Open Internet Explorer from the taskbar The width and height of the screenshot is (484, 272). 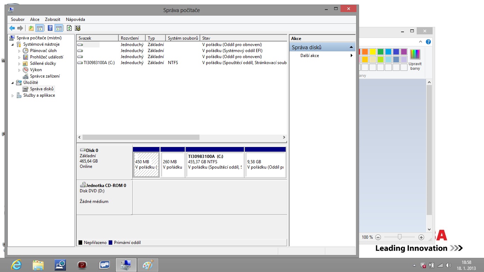[16, 265]
